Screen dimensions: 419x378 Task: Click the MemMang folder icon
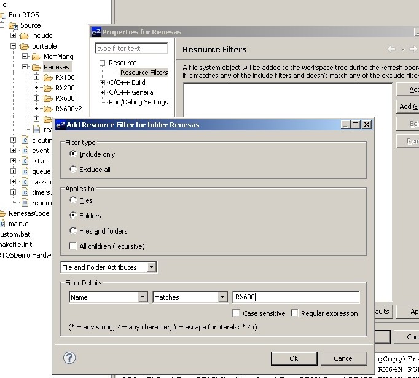(x=36, y=57)
